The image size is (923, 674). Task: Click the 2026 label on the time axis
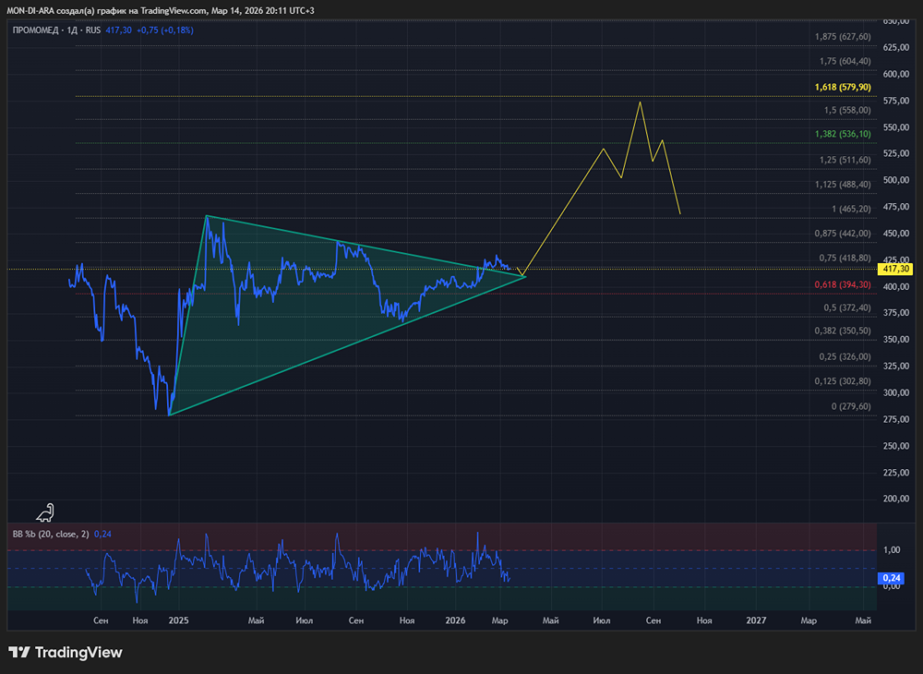point(455,620)
